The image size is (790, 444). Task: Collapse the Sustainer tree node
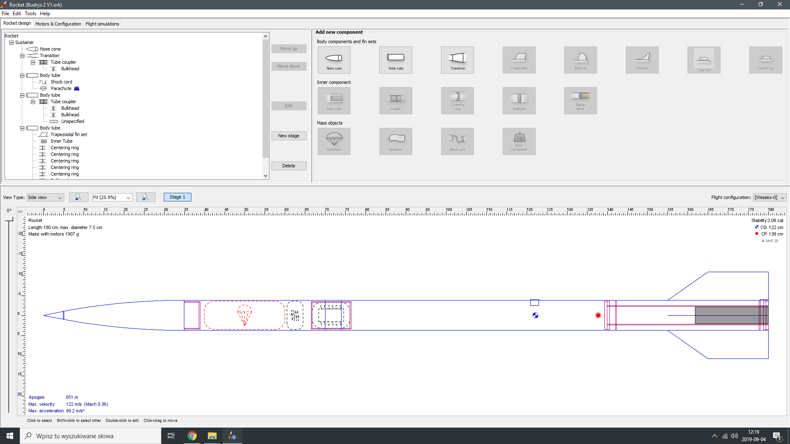pyautogui.click(x=12, y=42)
